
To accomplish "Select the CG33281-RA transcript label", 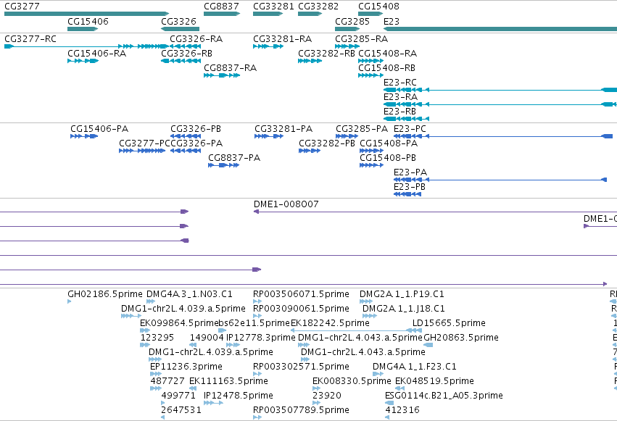I will click(x=283, y=39).
